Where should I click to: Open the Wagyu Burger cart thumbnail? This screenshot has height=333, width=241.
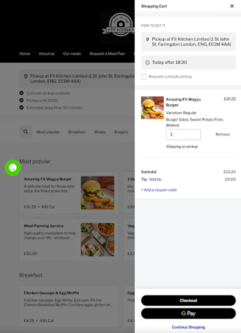[152, 108]
